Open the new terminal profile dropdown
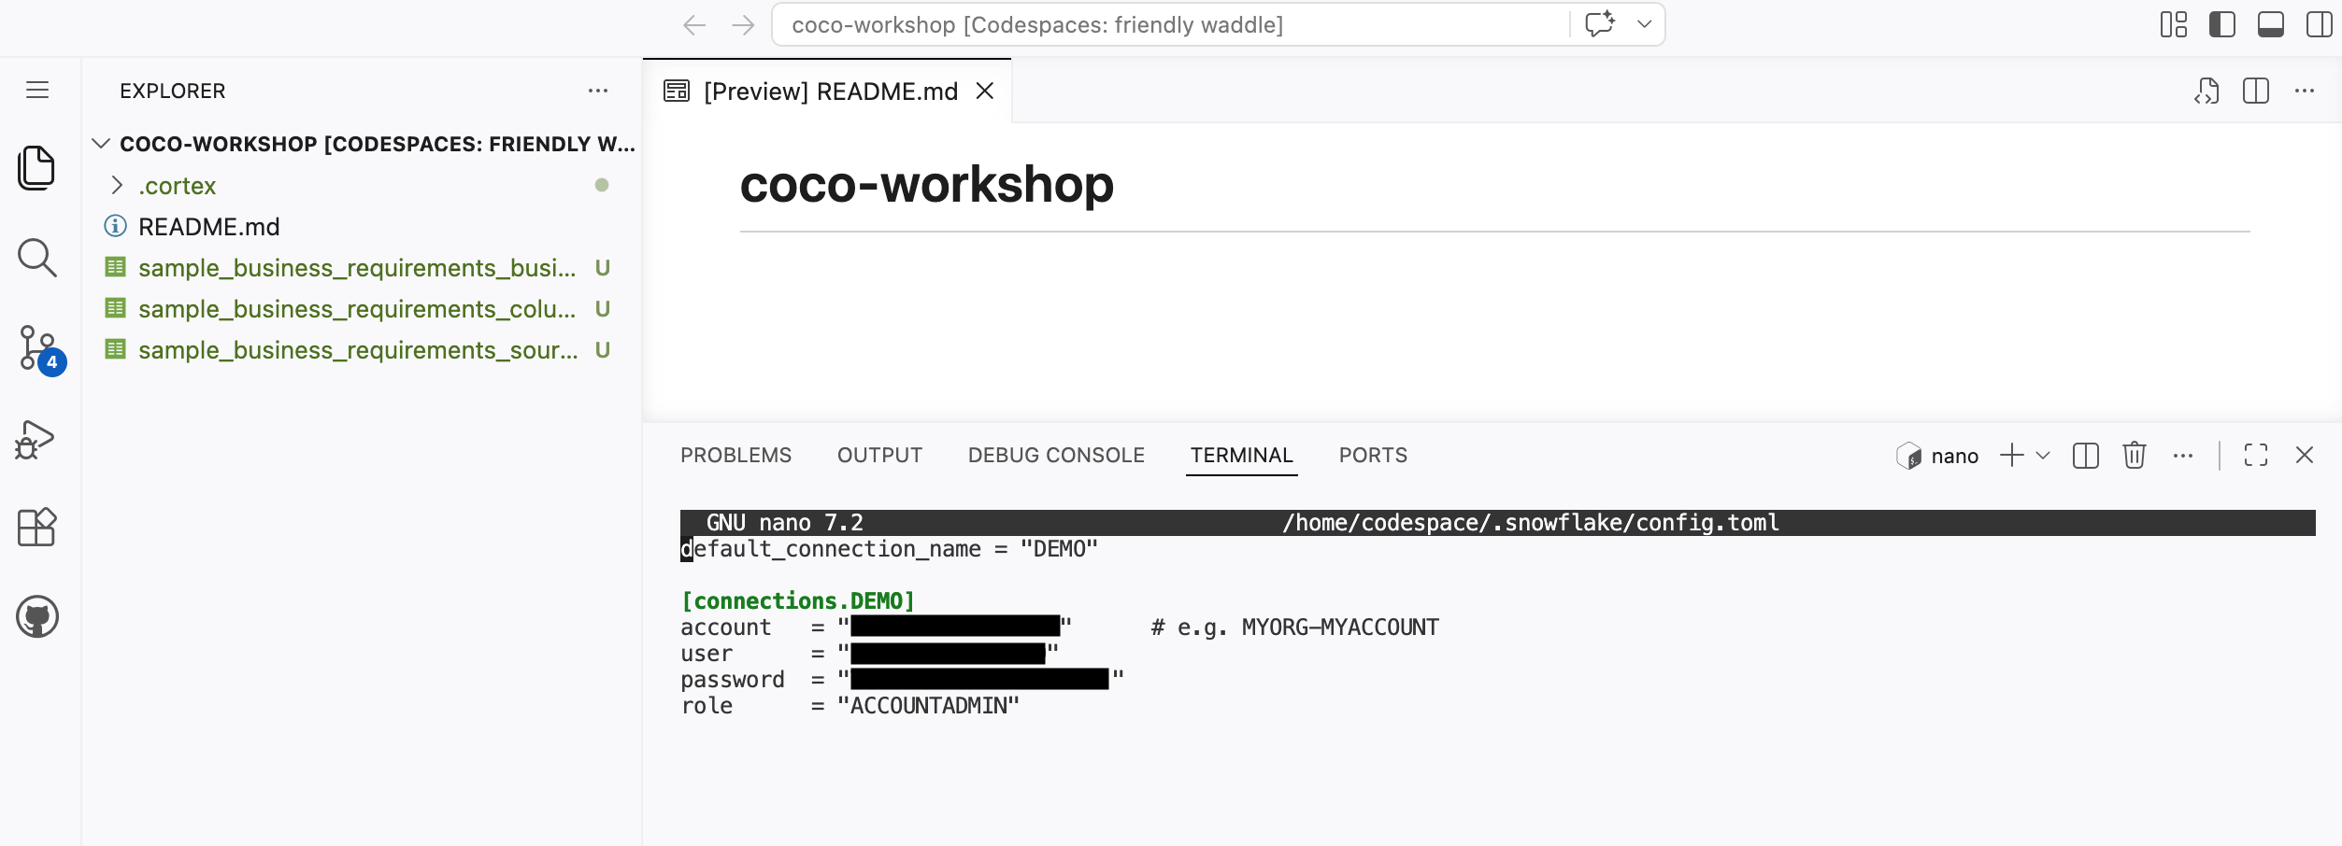The height and width of the screenshot is (846, 2342). click(2043, 456)
